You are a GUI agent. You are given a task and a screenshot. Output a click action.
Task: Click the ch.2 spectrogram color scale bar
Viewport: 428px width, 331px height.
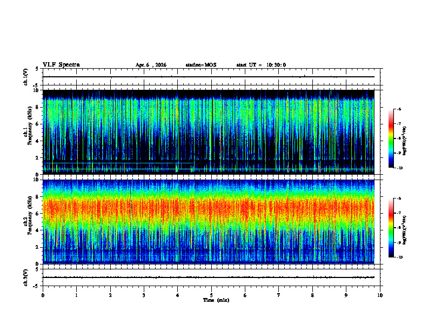click(x=391, y=228)
